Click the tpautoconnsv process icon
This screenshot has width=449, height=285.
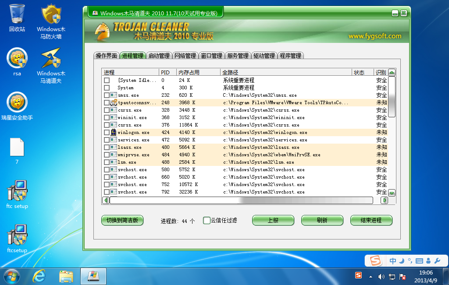(x=114, y=102)
